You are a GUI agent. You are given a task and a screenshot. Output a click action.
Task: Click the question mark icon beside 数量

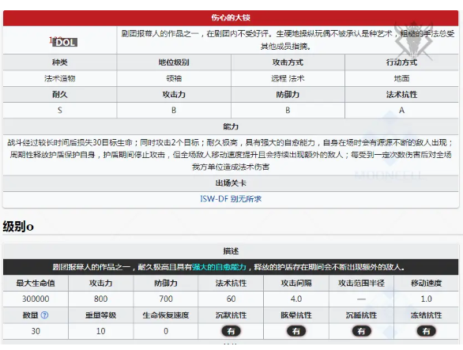pos(44,315)
